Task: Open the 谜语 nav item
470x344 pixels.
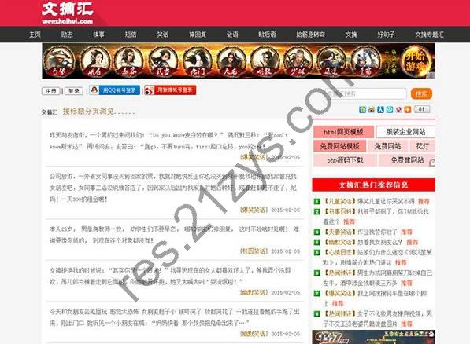Action: coord(232,35)
